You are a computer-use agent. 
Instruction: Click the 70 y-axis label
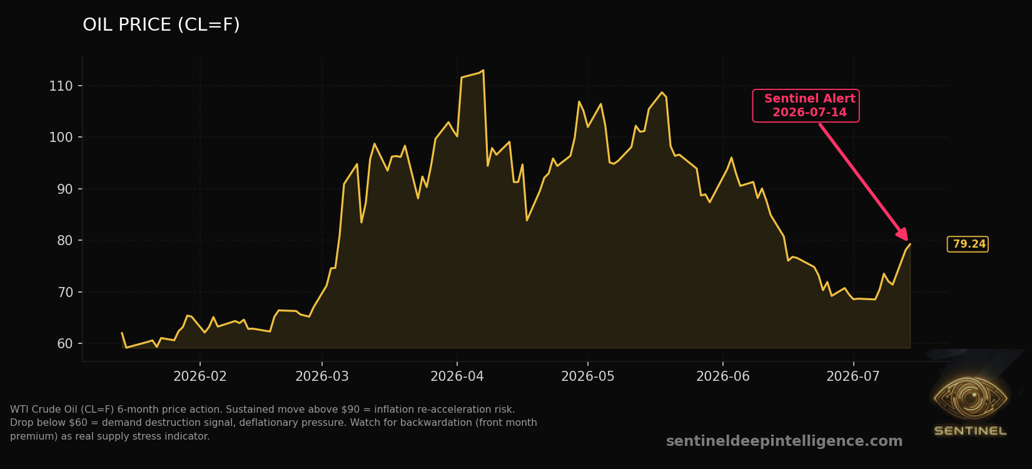click(x=65, y=292)
